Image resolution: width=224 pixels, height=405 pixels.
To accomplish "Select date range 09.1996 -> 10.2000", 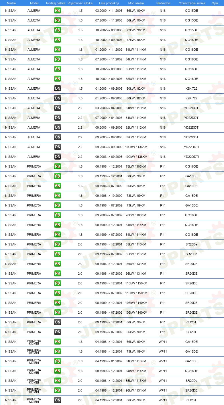I will coord(109,196).
